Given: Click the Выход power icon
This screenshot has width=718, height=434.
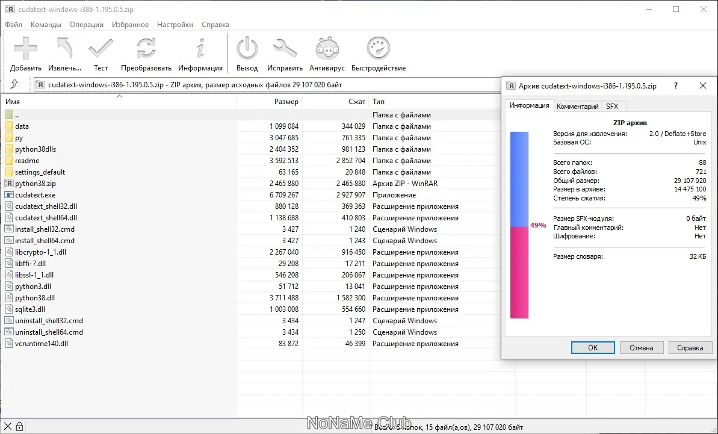Looking at the screenshot, I should tap(247, 49).
